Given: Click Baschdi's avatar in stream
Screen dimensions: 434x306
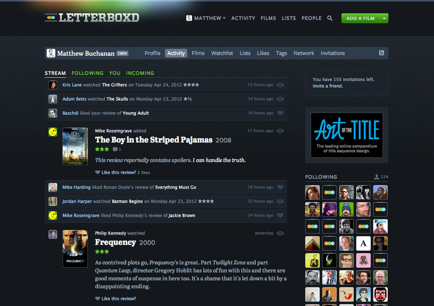Looking at the screenshot, I should coord(53,113).
